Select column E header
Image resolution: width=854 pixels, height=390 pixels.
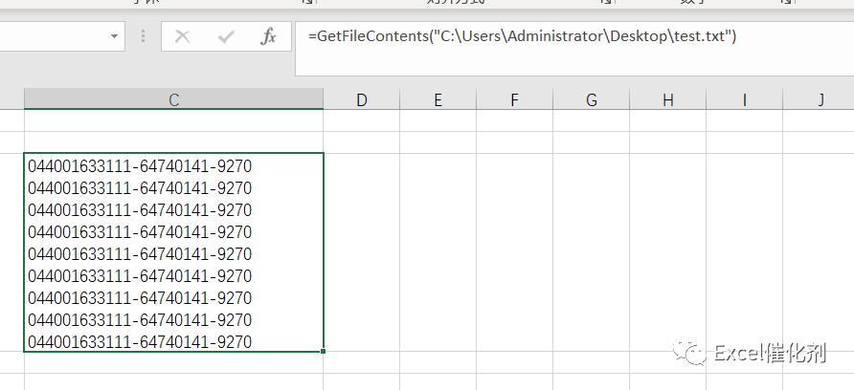[438, 99]
